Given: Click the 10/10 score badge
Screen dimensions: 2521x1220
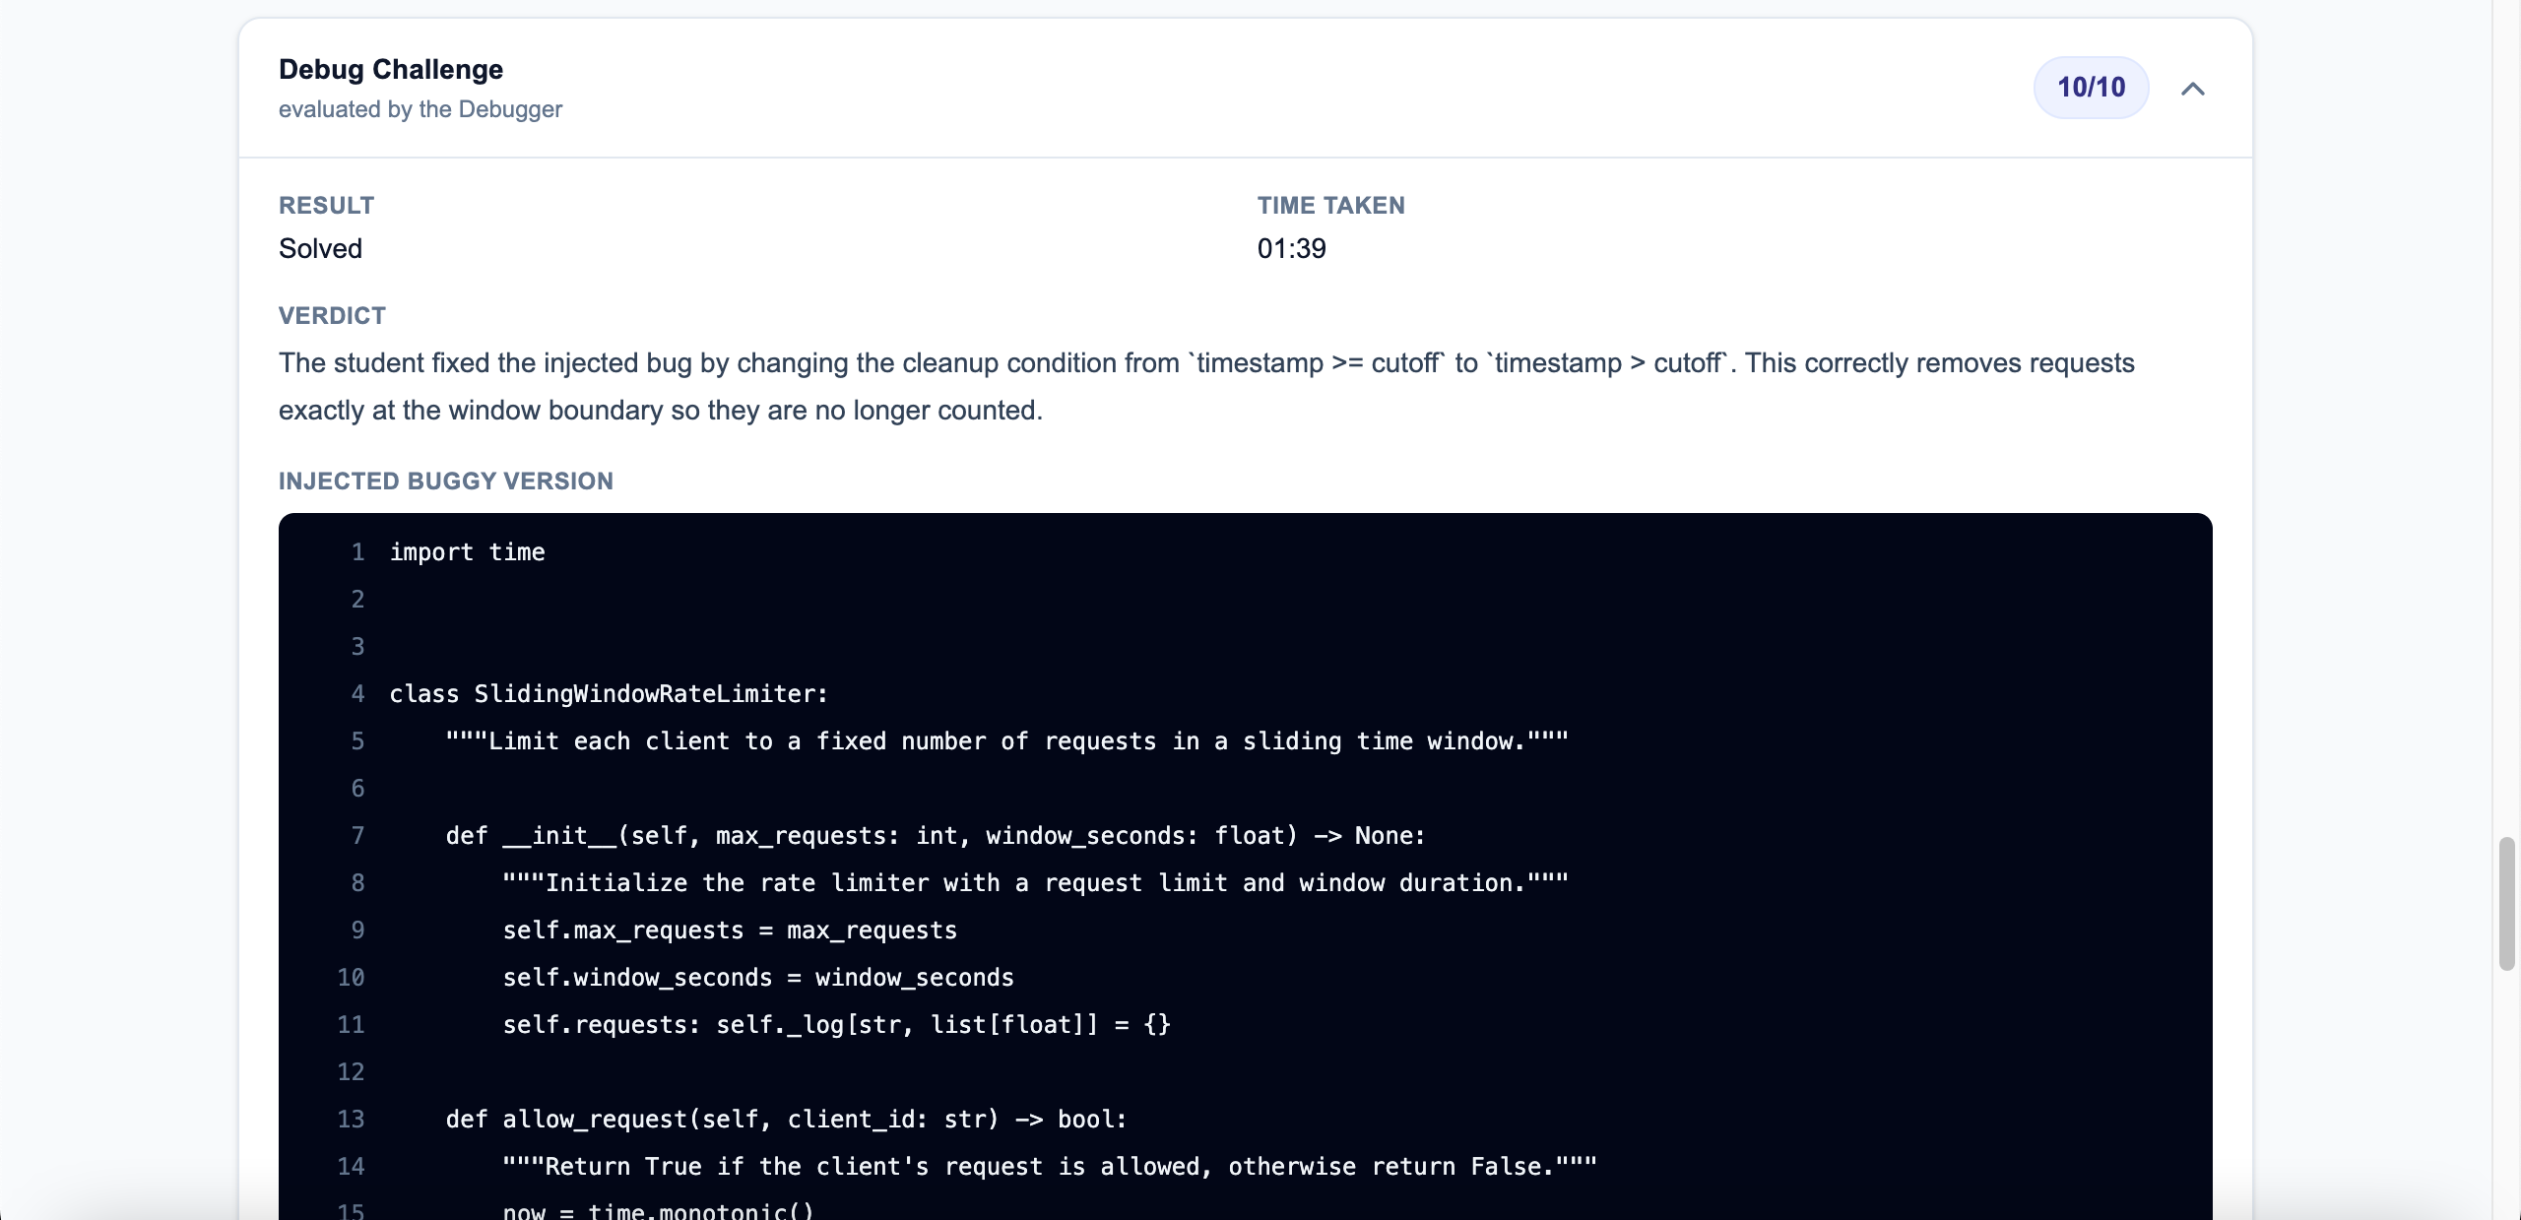Looking at the screenshot, I should [2091, 88].
